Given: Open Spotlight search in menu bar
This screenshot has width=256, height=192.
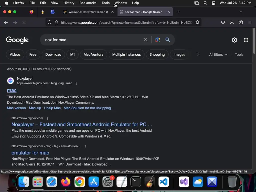Looking at the screenshot, I should 205,3.
